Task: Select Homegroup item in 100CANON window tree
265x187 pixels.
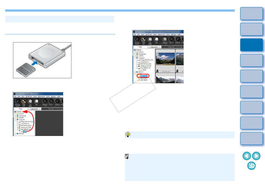Action: click(142, 54)
